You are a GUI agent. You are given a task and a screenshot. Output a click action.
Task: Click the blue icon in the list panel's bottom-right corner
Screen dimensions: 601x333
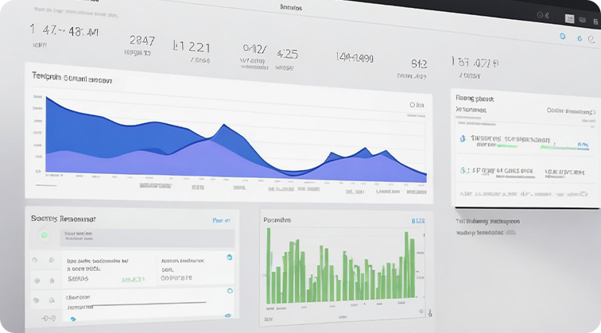pos(228,316)
